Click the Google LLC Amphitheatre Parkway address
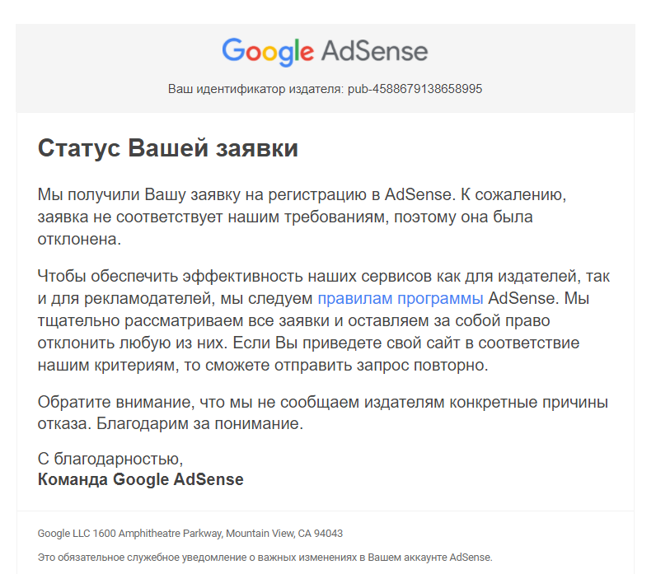656x574 pixels. tap(129, 533)
